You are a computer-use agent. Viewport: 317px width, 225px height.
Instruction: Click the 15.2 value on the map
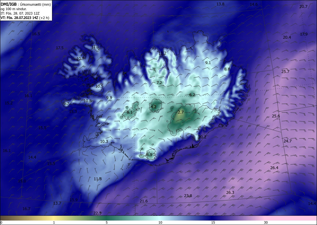coord(9,103)
